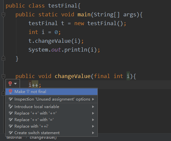Expand submenu arrow for Replace '++' with '='

coord(93,120)
